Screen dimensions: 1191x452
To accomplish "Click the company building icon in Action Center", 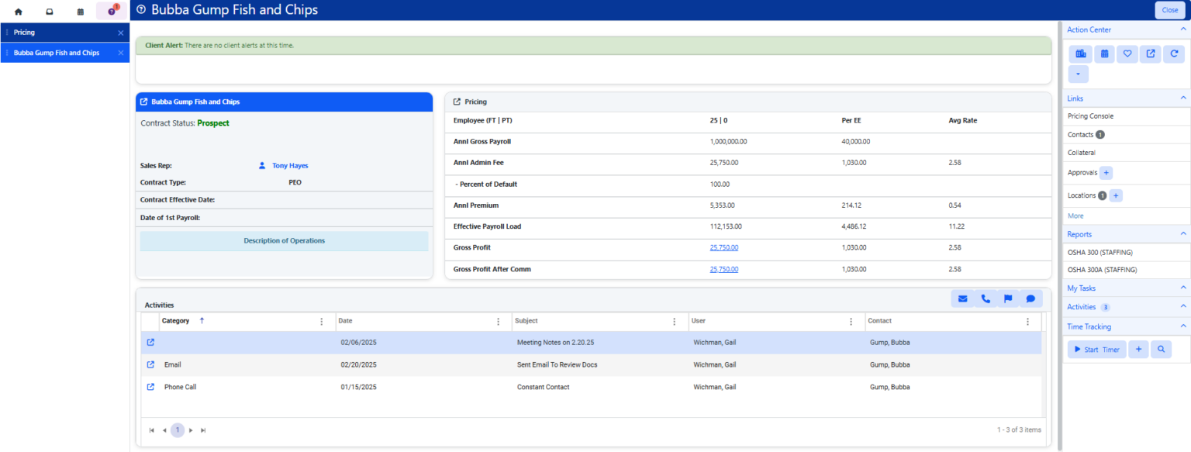I will pos(1080,53).
